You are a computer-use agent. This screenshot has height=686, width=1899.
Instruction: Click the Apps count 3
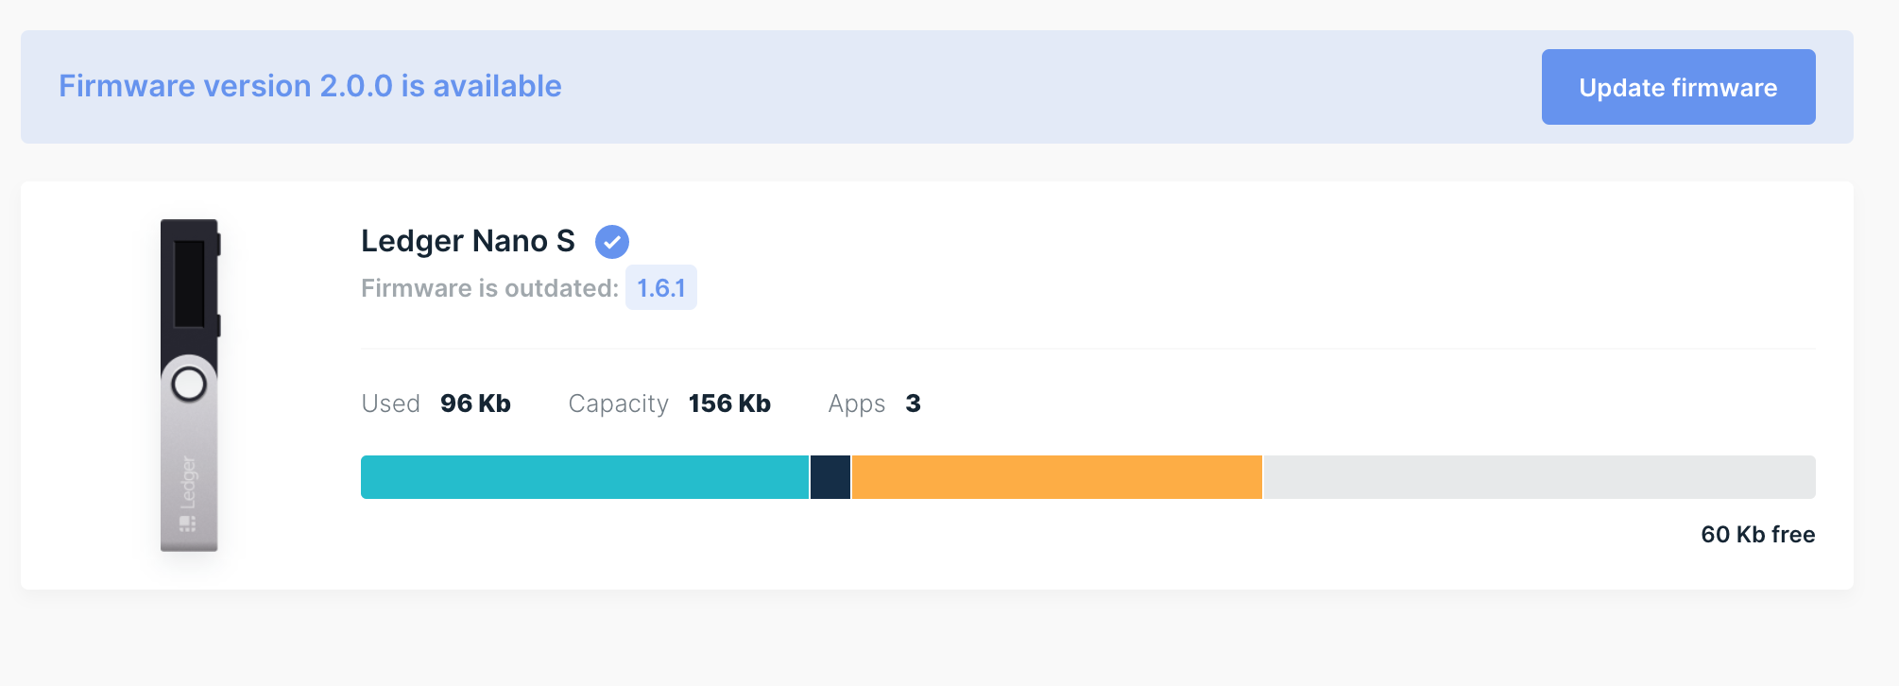click(913, 403)
